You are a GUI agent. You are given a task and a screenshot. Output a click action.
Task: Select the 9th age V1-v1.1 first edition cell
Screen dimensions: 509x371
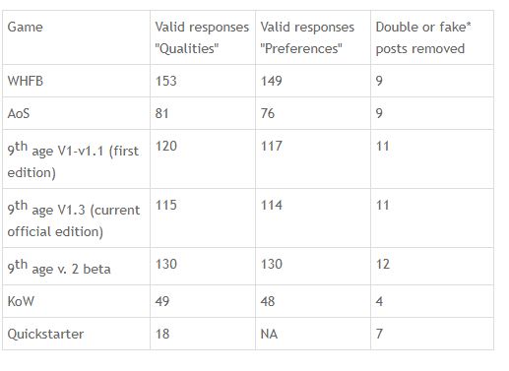[76, 159]
